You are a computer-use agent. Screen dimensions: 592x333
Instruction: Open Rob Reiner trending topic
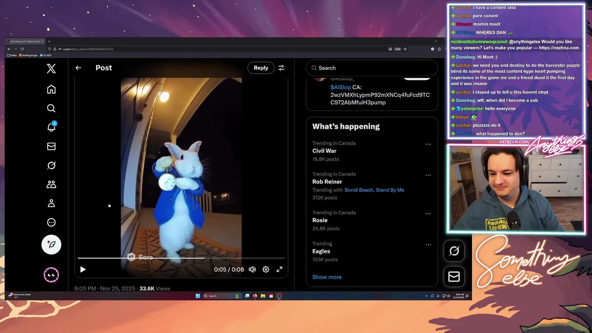pyautogui.click(x=327, y=182)
